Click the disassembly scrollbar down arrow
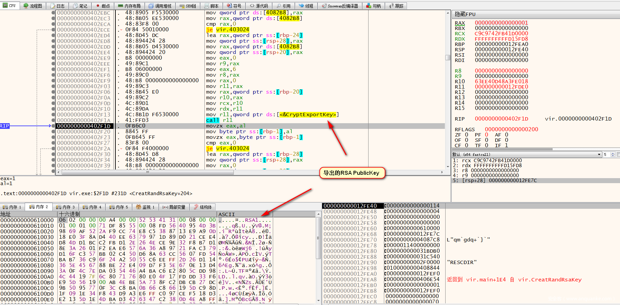This screenshot has width=620, height=305. pyautogui.click(x=448, y=166)
